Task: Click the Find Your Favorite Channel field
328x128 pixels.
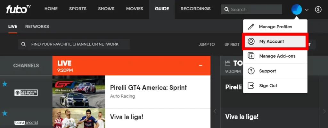Action: pyautogui.click(x=74, y=44)
